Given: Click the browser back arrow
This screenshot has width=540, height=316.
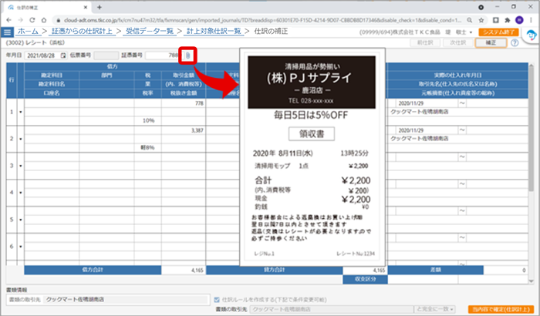Looking at the screenshot, I should 9,20.
